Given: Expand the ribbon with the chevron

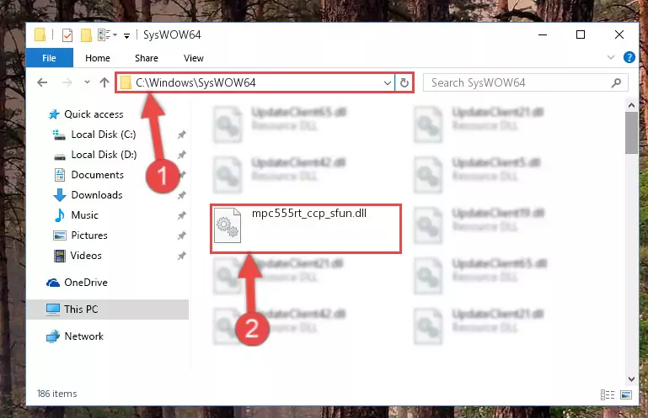Looking at the screenshot, I should point(611,57).
